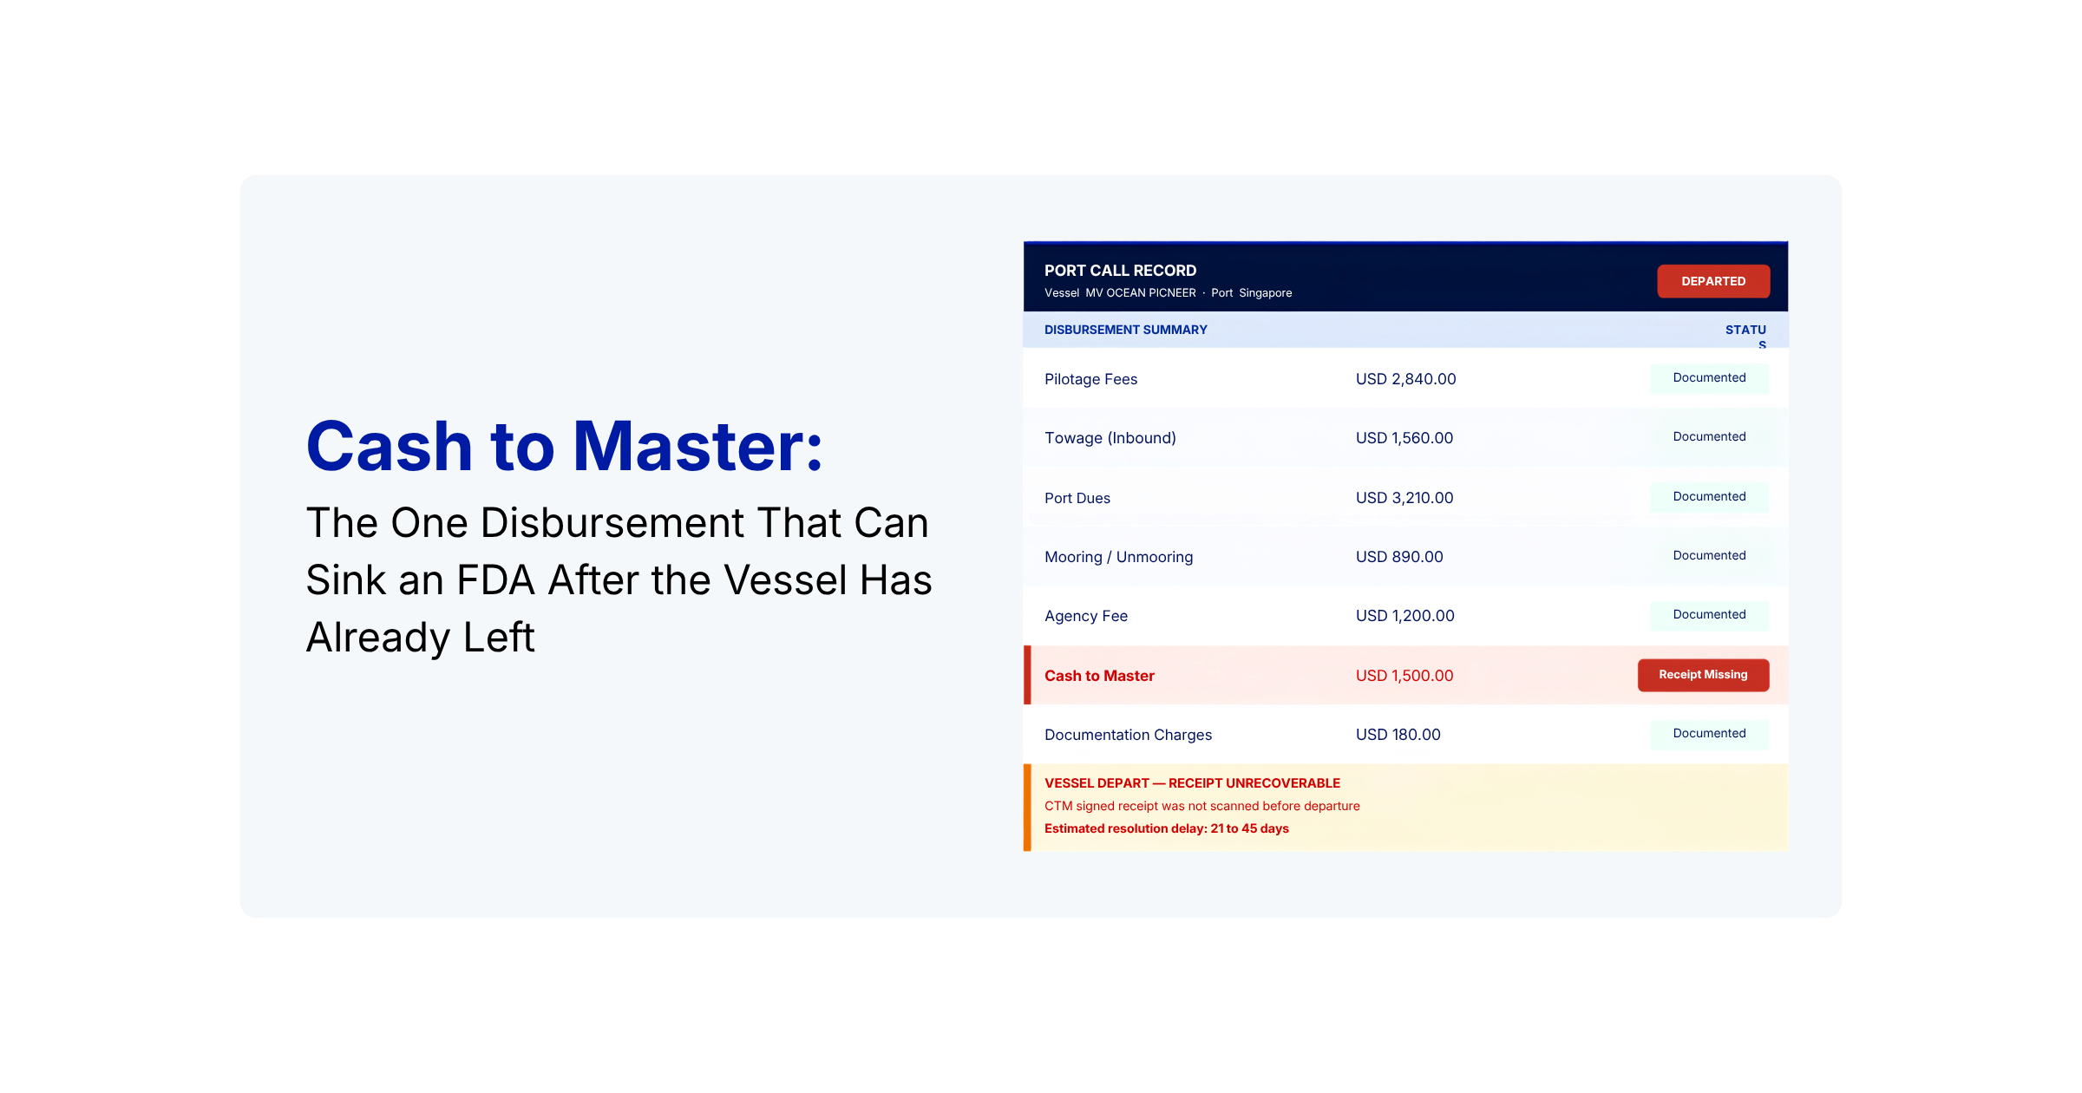Click the Receipt Missing badge
The width and height of the screenshot is (2082, 1093).
[1703, 675]
